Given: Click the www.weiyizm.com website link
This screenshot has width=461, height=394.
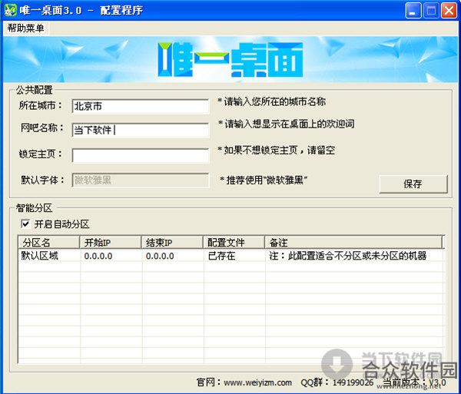Looking at the screenshot, I should pyautogui.click(x=258, y=382).
